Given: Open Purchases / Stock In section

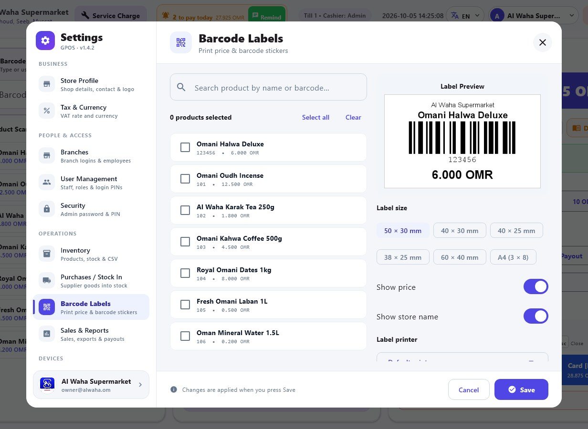Looking at the screenshot, I should pyautogui.click(x=91, y=280).
